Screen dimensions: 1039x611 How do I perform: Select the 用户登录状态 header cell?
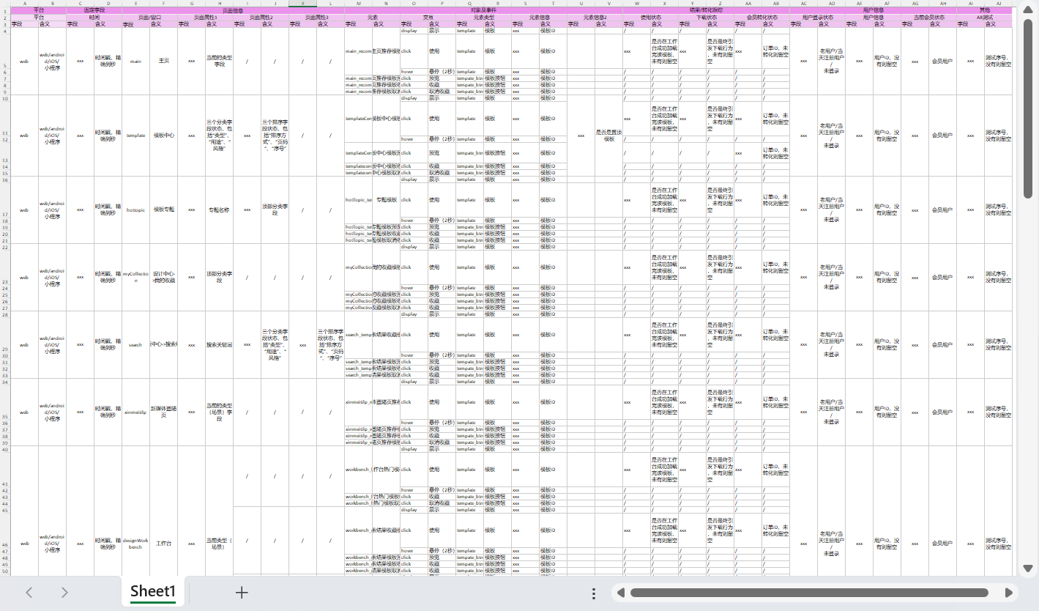click(817, 17)
